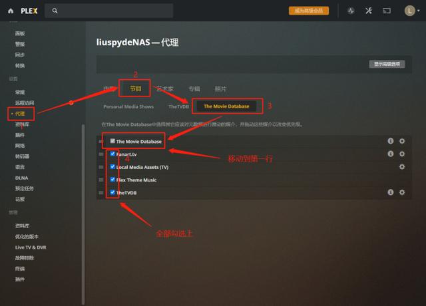Toggle The Movie Database checkbox
This screenshot has height=306, width=426.
[x=112, y=141]
